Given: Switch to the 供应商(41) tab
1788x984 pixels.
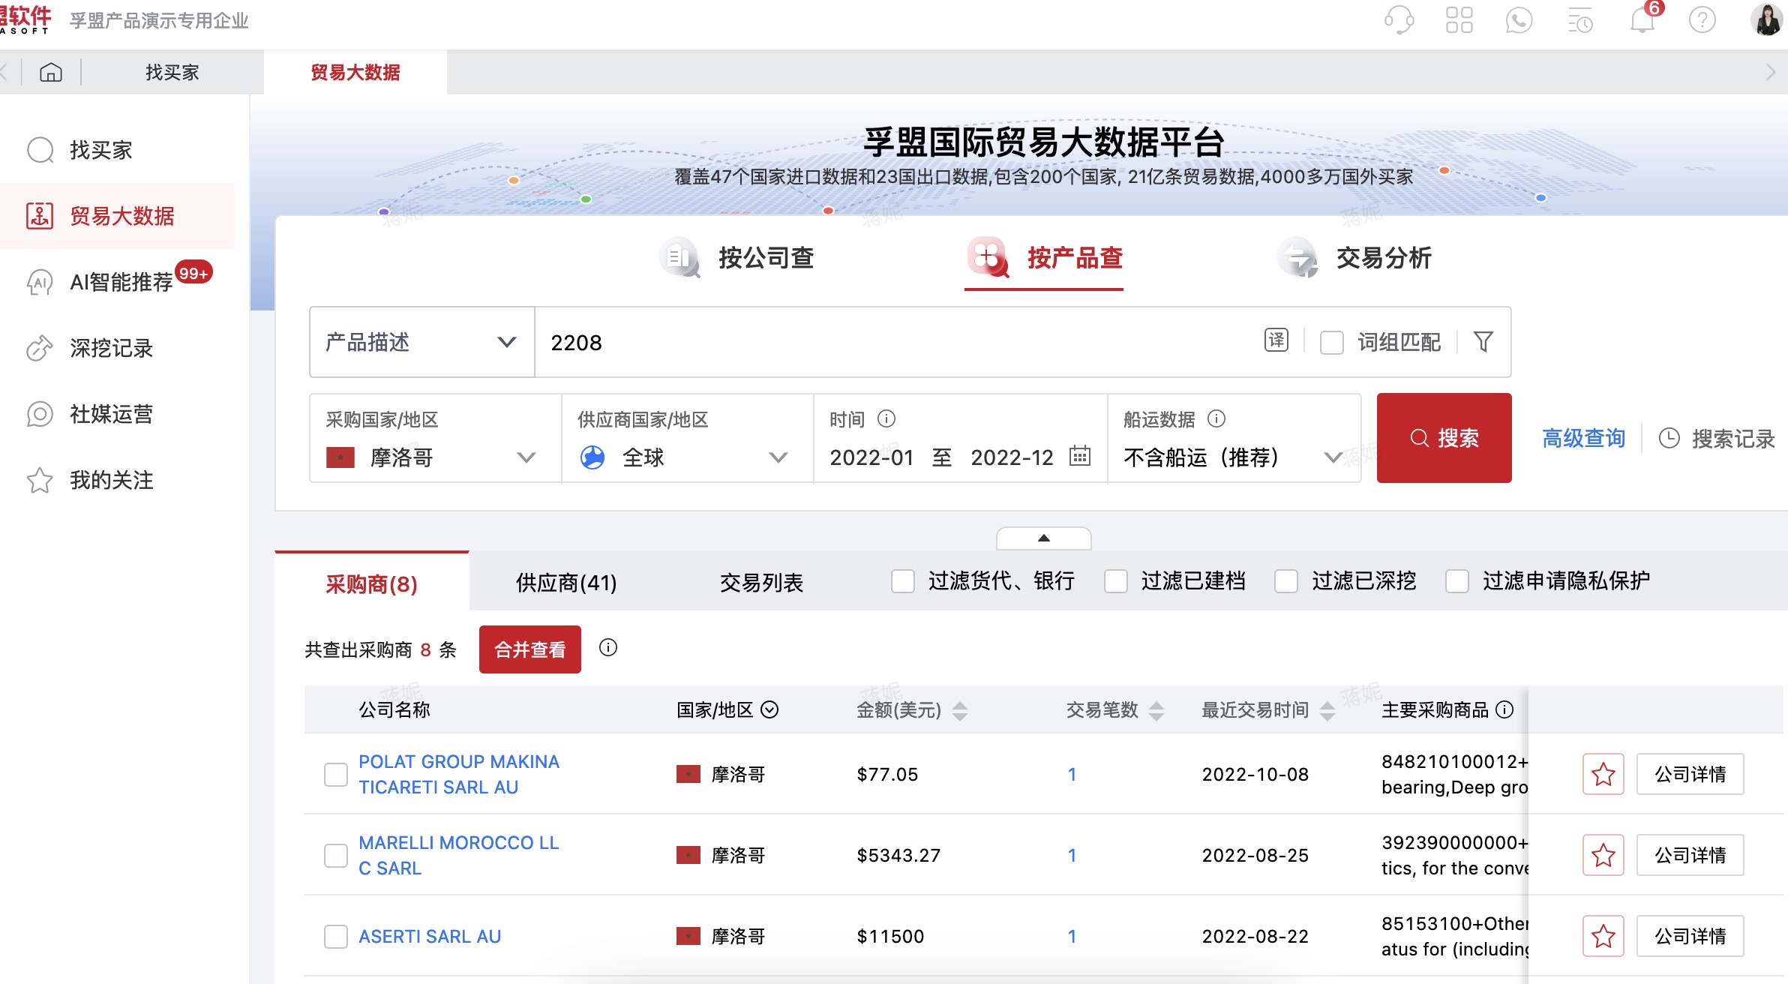Looking at the screenshot, I should click(x=566, y=583).
